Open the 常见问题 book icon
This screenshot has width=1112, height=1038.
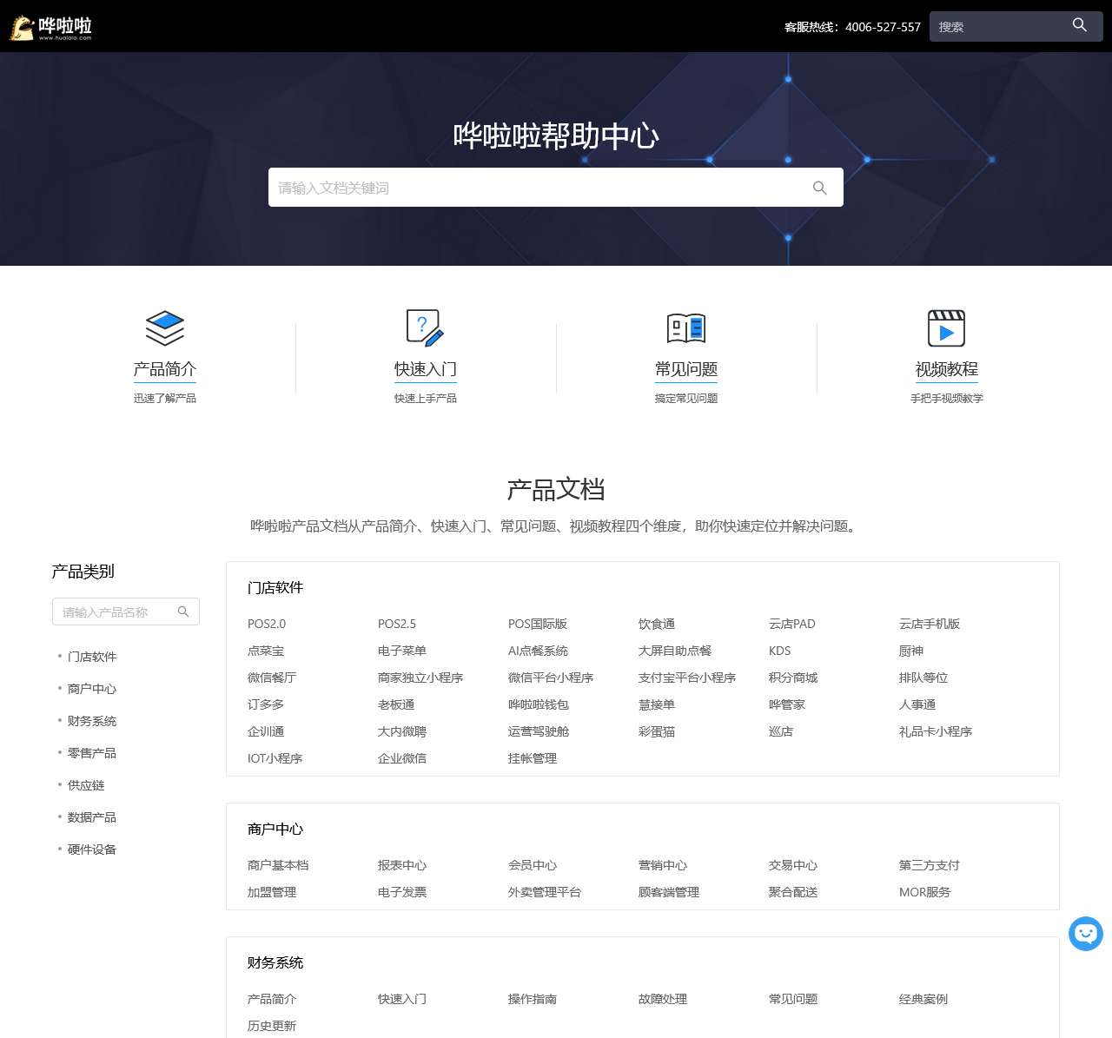click(686, 328)
